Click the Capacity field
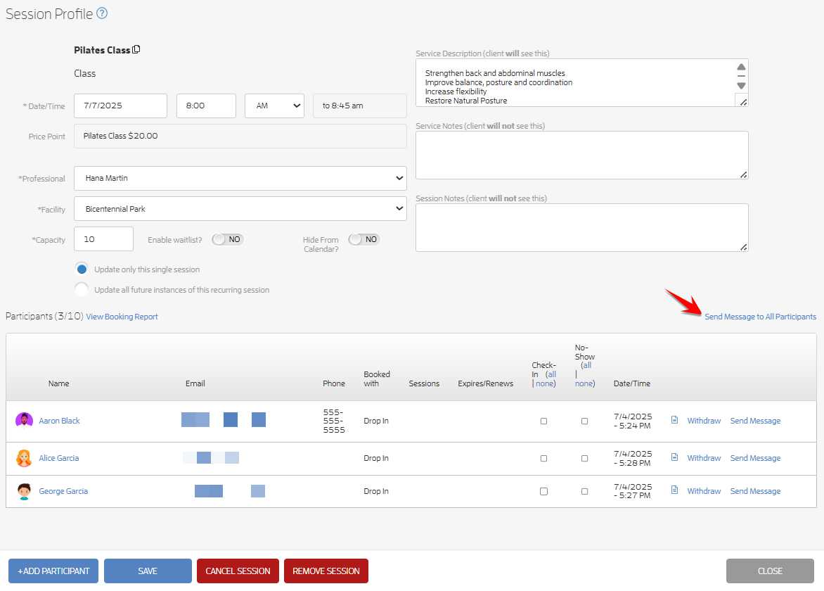824x591 pixels. pyautogui.click(x=103, y=239)
